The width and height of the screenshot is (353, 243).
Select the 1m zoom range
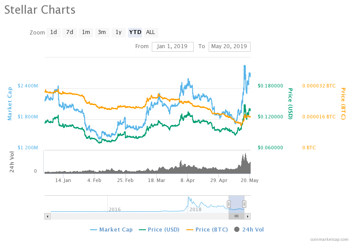pos(86,32)
